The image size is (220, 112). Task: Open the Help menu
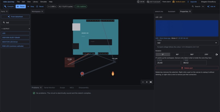coord(51,2)
